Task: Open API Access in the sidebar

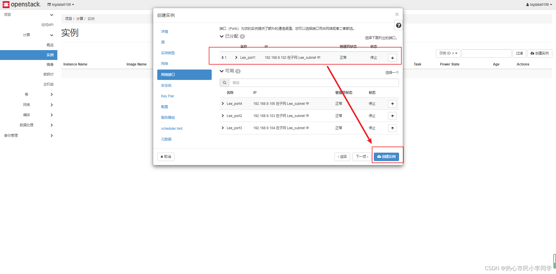Action: [47, 25]
